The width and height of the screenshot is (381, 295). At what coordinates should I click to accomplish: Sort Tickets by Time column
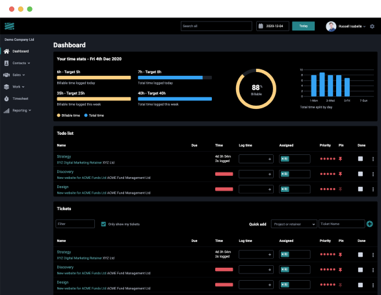[219, 241]
